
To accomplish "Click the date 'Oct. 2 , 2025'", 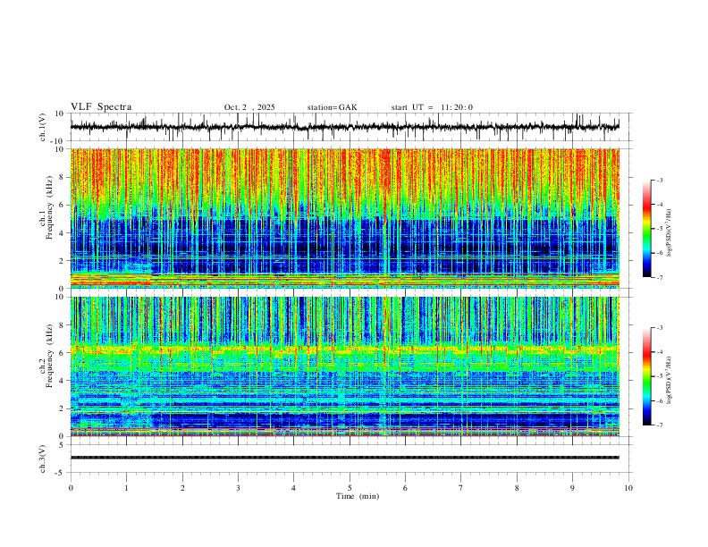I will 249,107.
